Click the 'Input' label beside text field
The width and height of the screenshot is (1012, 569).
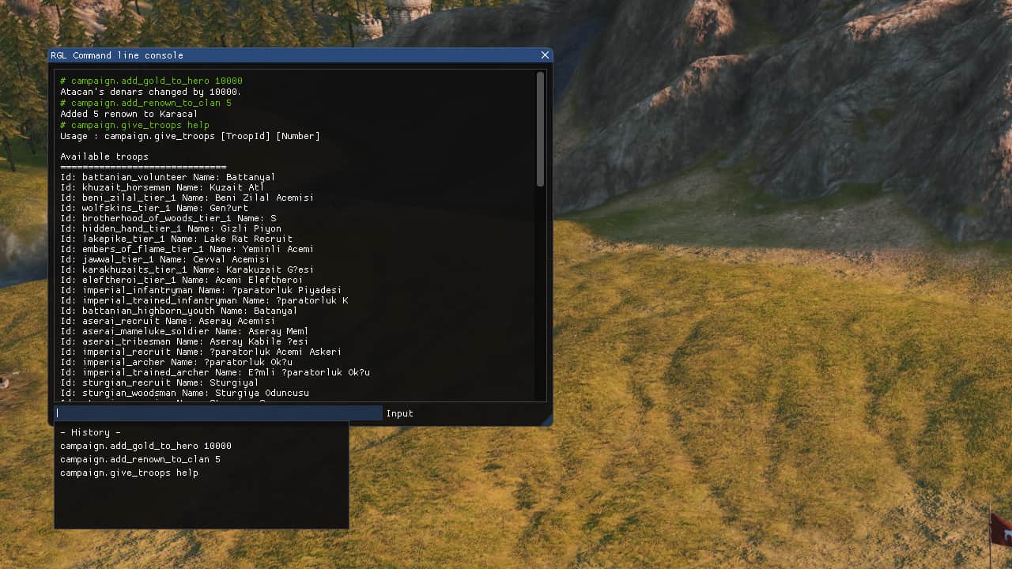click(x=399, y=413)
